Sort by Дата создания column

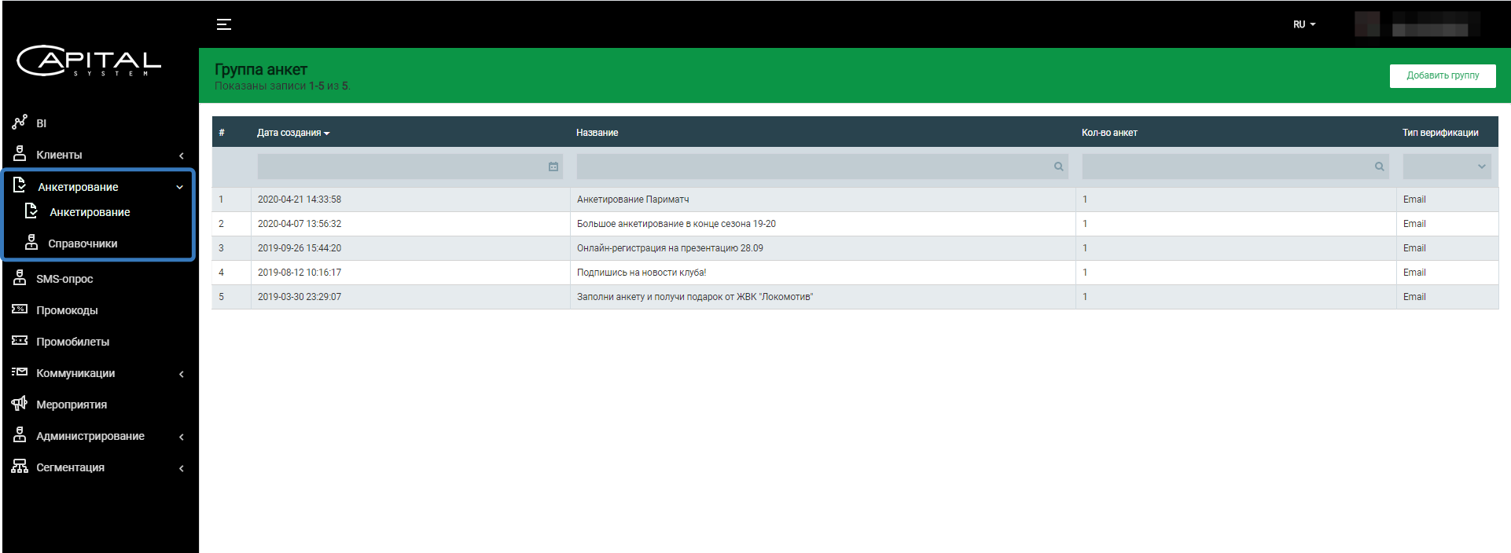[x=293, y=133]
